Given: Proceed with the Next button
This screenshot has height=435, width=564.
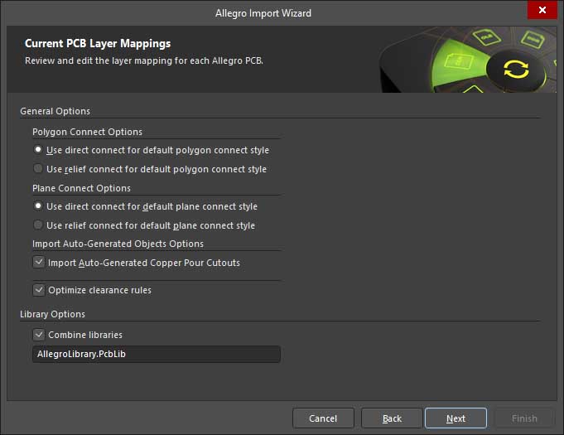Looking at the screenshot, I should (x=456, y=418).
